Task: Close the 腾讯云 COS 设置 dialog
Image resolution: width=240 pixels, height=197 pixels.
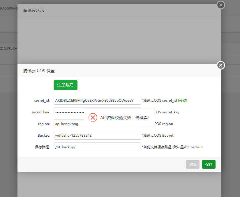Action: [221, 65]
